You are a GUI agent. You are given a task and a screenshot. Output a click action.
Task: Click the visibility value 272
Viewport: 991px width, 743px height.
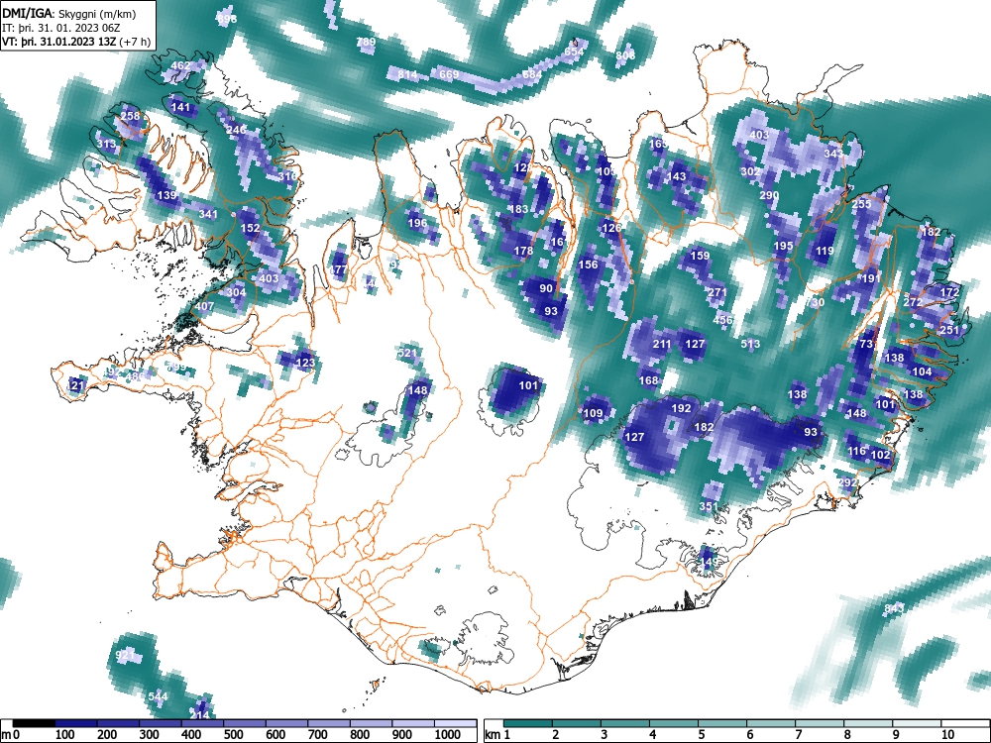point(913,302)
